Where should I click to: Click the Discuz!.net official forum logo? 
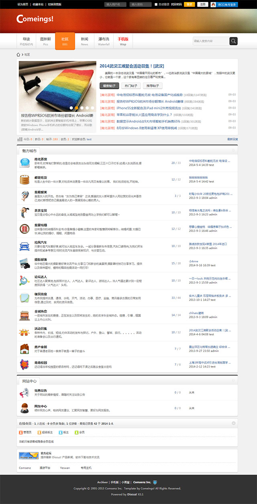(x=29, y=455)
